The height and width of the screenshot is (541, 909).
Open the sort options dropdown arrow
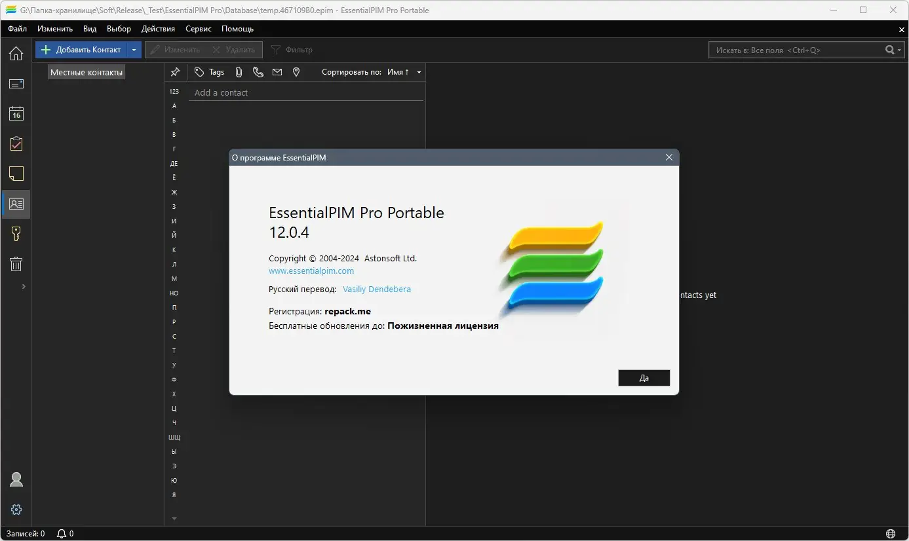419,72
